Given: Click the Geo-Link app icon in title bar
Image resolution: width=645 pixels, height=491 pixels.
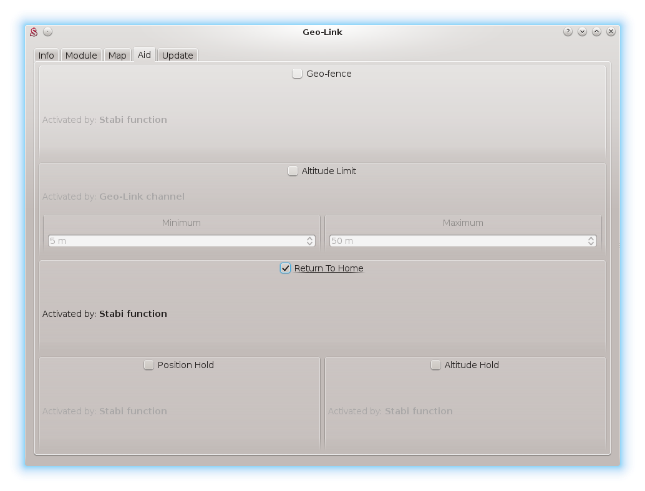Looking at the screenshot, I should (x=34, y=32).
